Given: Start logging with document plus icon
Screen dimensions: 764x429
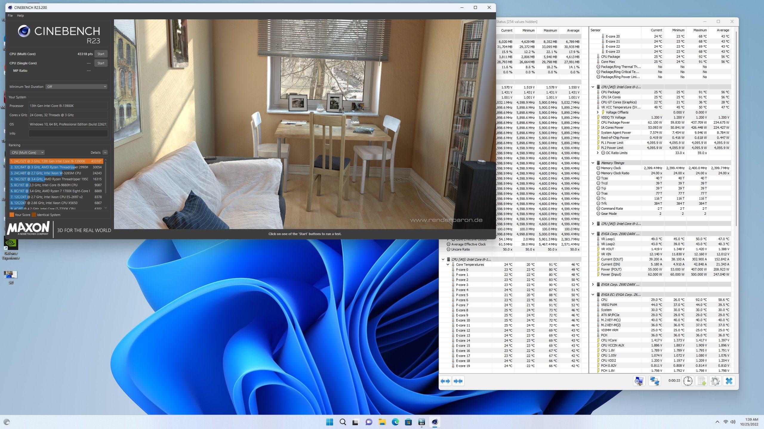Looking at the screenshot, I should [702, 381].
